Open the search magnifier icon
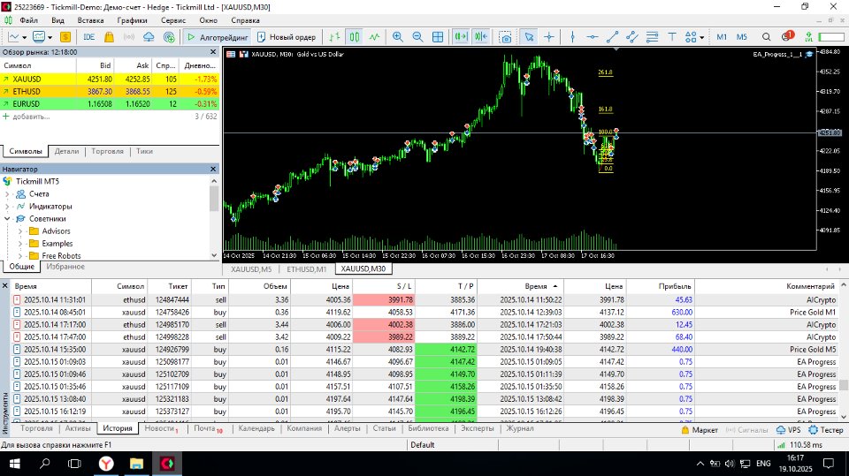Image resolution: width=849 pixels, height=476 pixels. click(766, 37)
